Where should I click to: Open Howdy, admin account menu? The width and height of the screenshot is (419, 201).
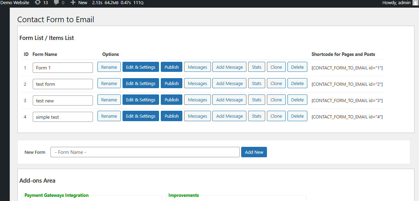pos(396,3)
